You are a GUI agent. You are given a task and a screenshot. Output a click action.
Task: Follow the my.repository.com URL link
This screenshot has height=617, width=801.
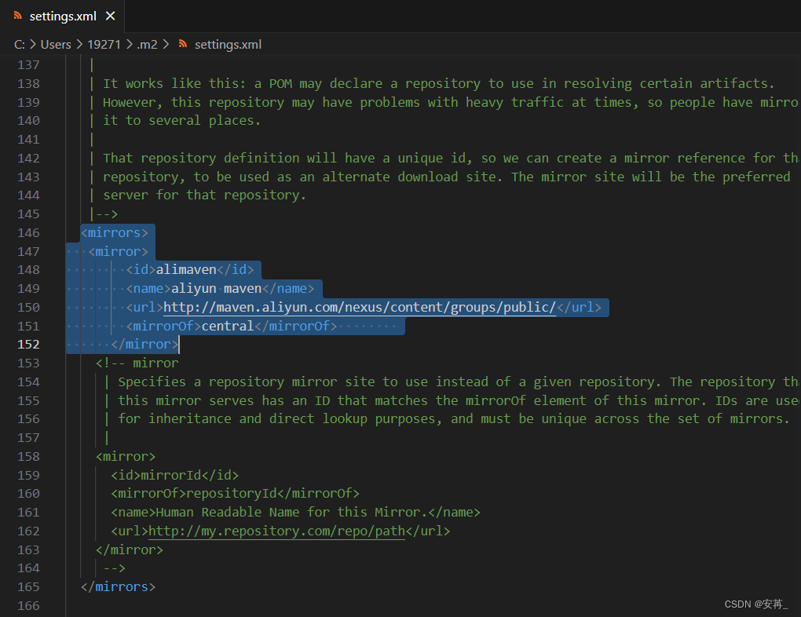(276, 531)
